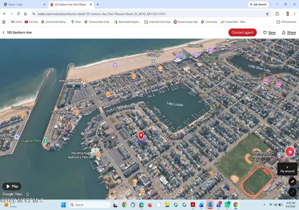Open the Chrome profile avatar
299x210 pixels.
(x=287, y=14)
